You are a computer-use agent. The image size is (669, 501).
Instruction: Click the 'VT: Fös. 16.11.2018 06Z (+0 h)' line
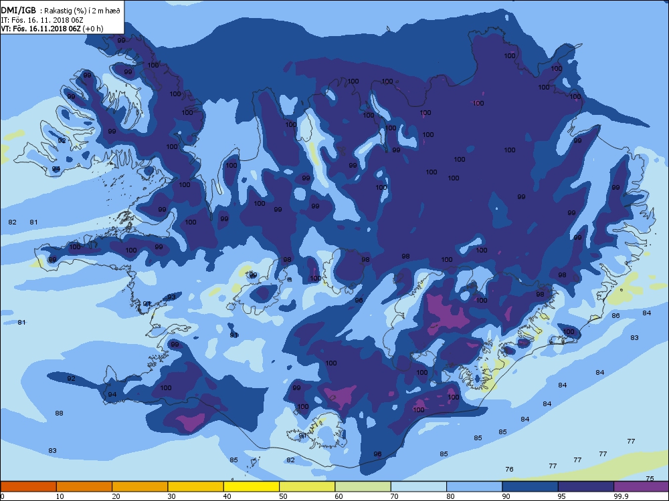52,29
